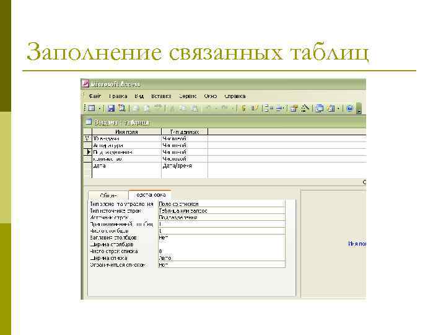Click the data type cell of ID выдачи
446x335 pixels.
coord(185,138)
